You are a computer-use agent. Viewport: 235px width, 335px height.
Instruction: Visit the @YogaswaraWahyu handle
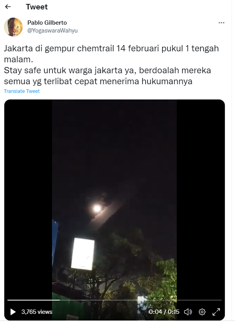click(x=52, y=31)
